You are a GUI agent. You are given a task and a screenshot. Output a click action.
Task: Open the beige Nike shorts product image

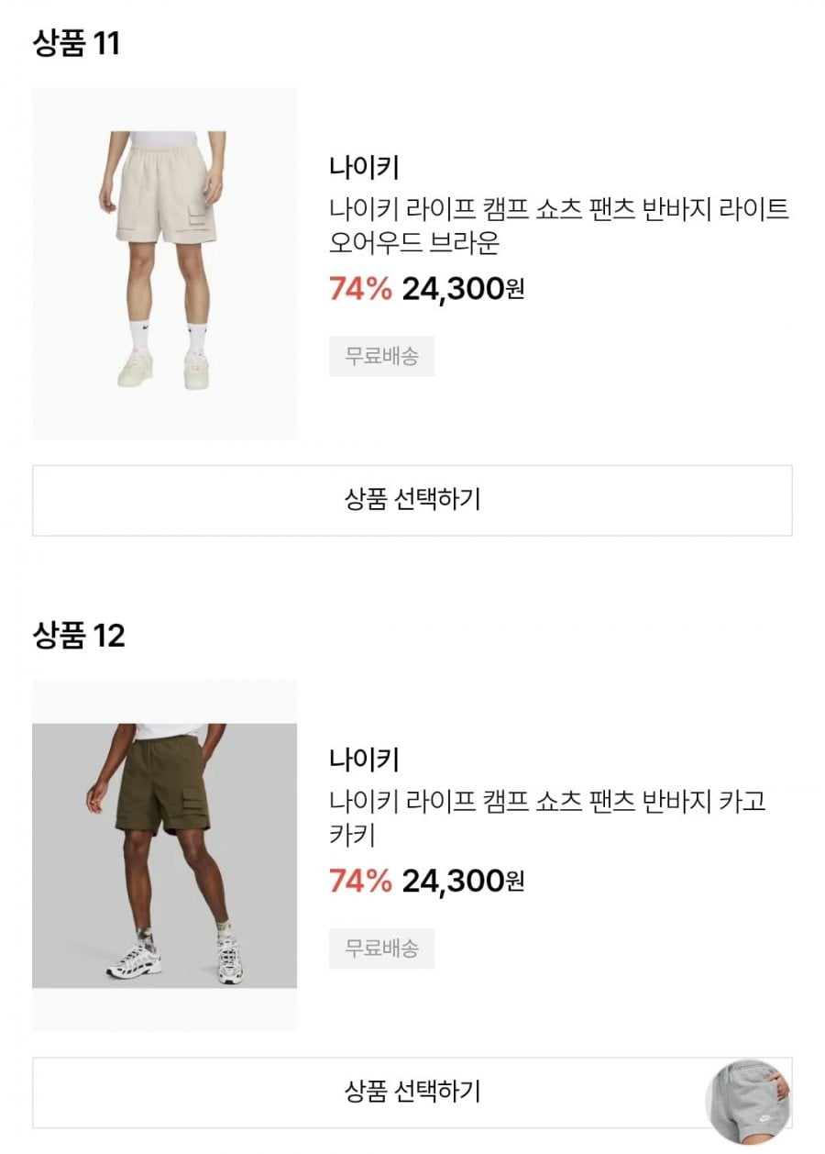(165, 263)
